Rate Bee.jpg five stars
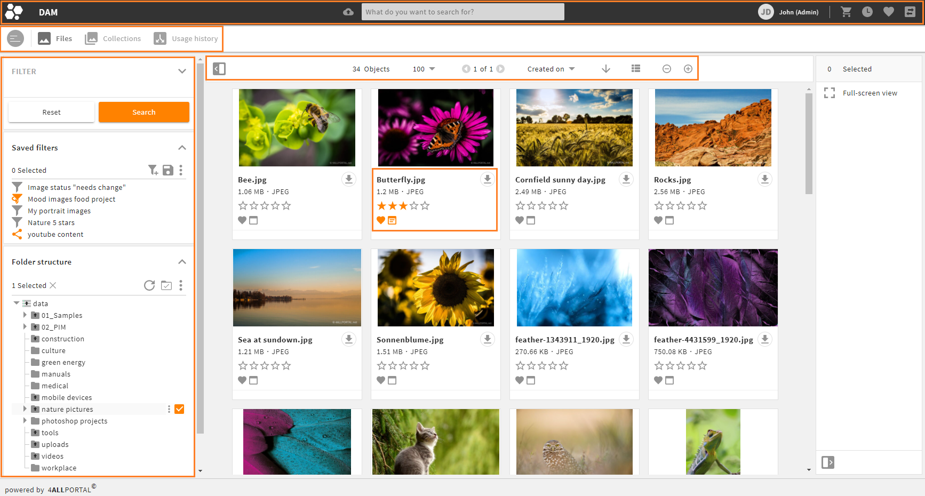 click(x=286, y=205)
